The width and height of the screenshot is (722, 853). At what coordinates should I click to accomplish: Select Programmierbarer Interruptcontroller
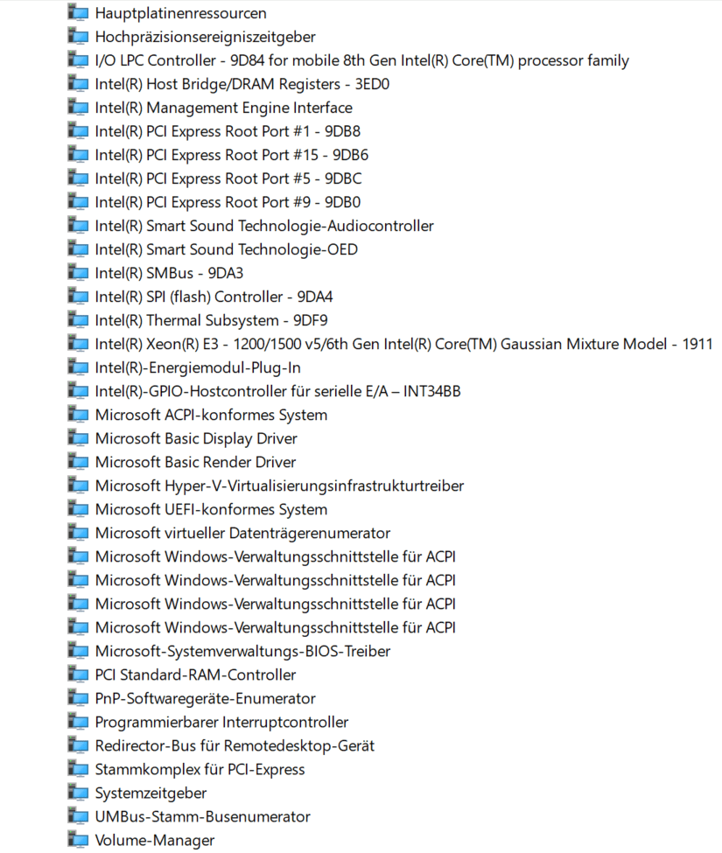coord(221,722)
